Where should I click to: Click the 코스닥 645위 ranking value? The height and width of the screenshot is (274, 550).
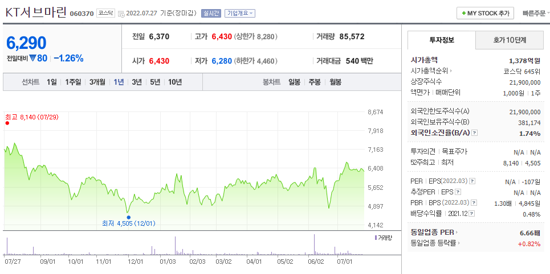pos(522,71)
